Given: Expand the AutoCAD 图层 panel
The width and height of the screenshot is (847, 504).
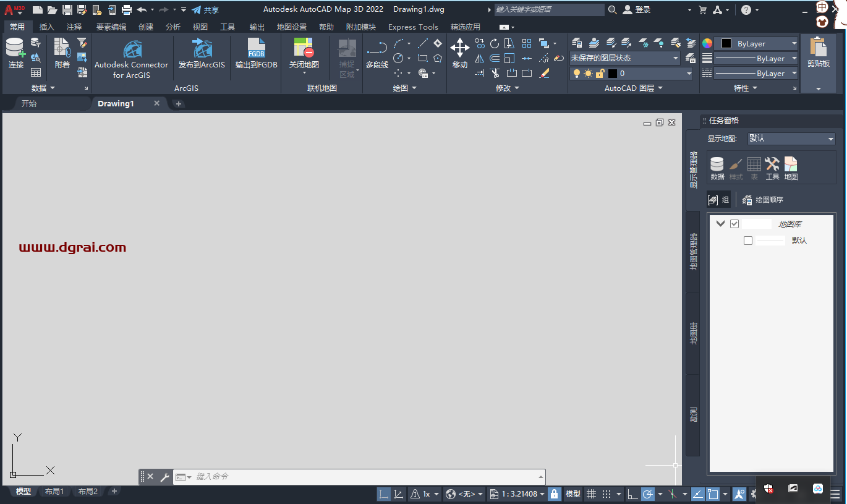Looking at the screenshot, I should (634, 88).
